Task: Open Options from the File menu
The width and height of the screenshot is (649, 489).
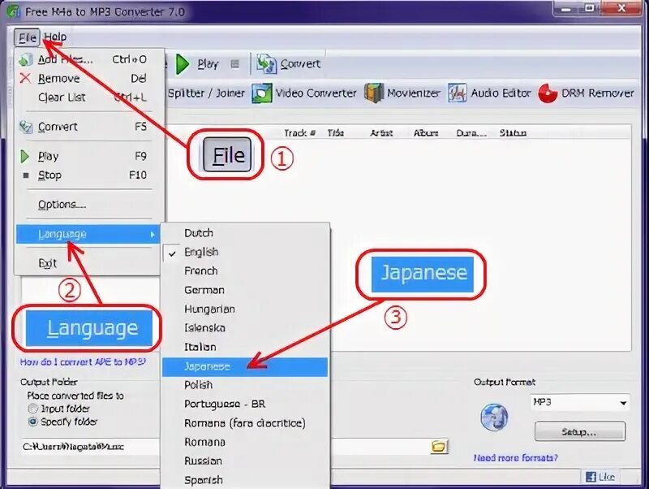Action: pyautogui.click(x=89, y=205)
